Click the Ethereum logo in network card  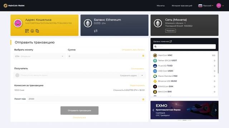(x=158, y=23)
